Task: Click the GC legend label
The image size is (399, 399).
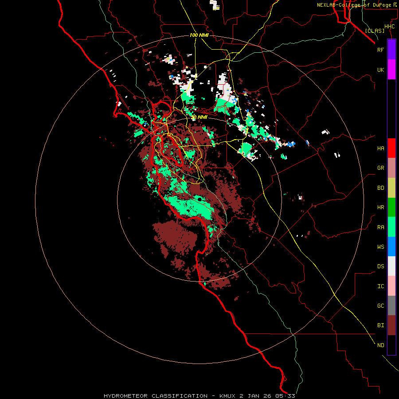Action: 380,305
